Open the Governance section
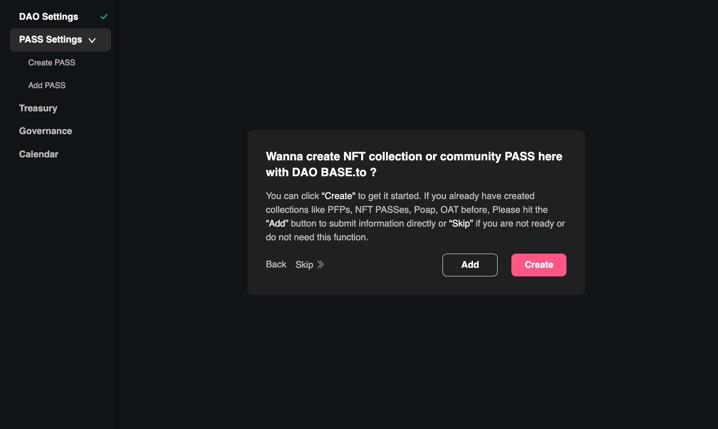The height and width of the screenshot is (429, 718). click(46, 131)
